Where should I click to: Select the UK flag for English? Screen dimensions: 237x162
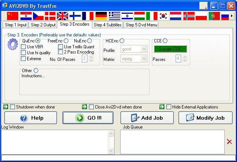[x=63, y=16]
